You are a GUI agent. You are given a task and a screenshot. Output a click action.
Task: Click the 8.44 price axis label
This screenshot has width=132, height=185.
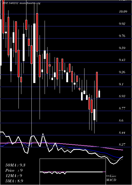pos(122,133)
